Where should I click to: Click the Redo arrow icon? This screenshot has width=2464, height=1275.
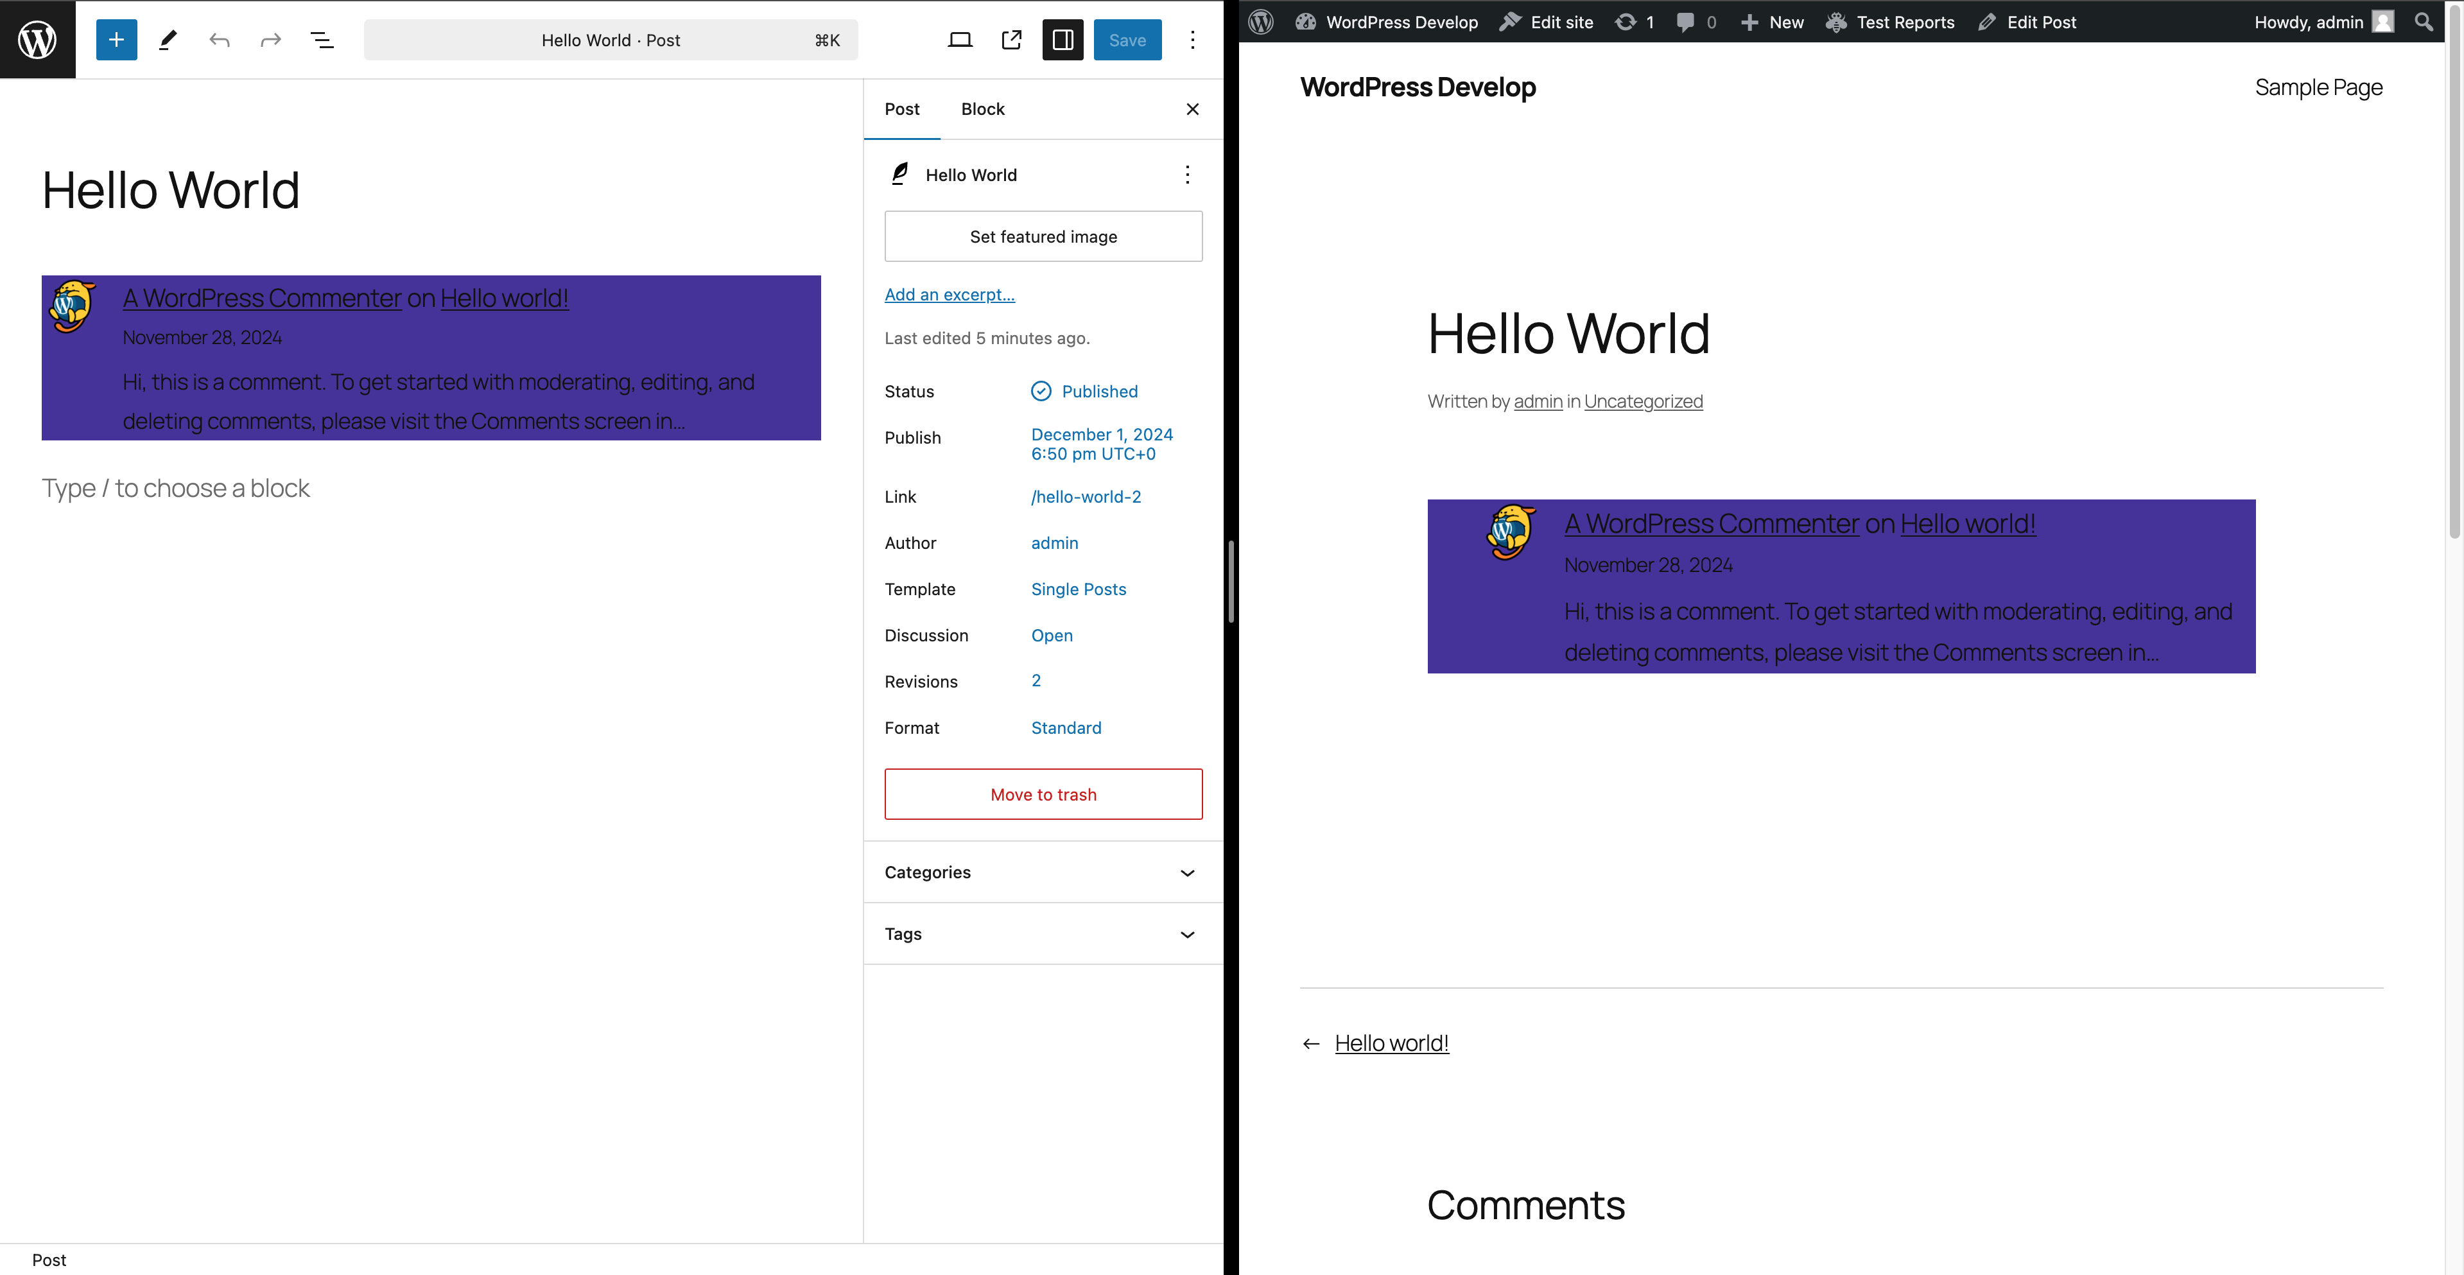tap(271, 39)
